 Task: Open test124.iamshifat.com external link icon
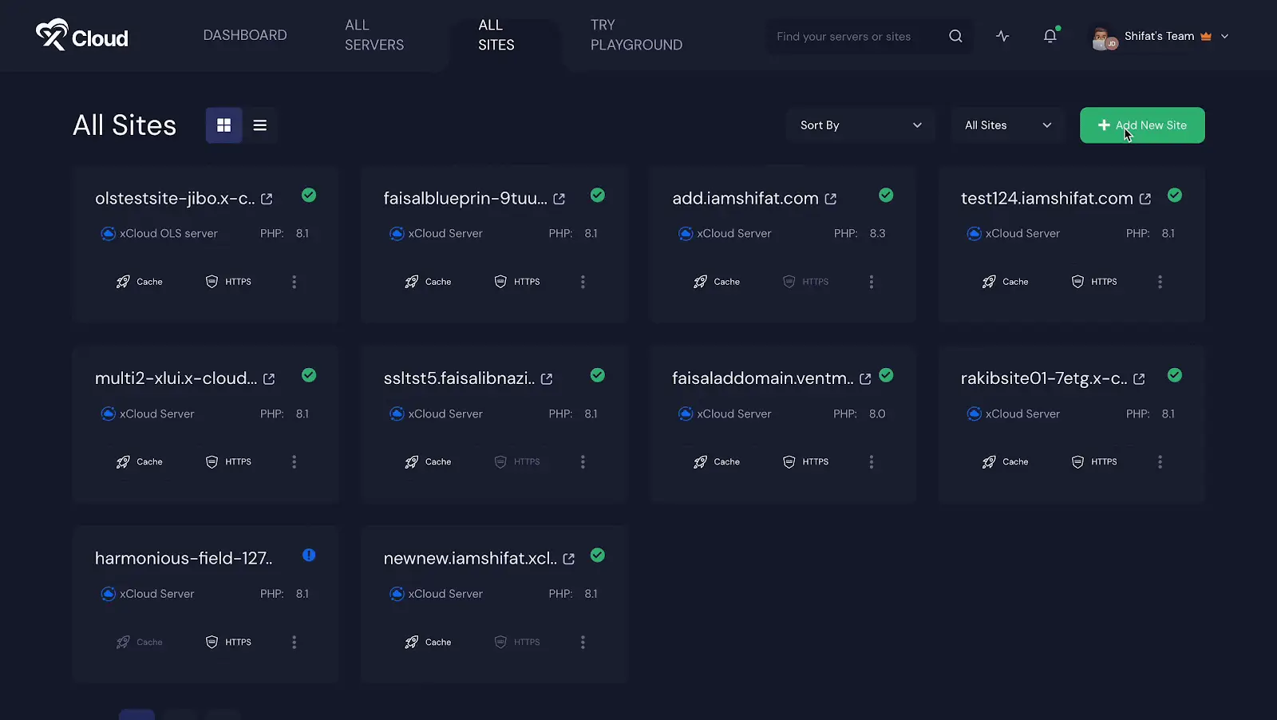point(1145,199)
